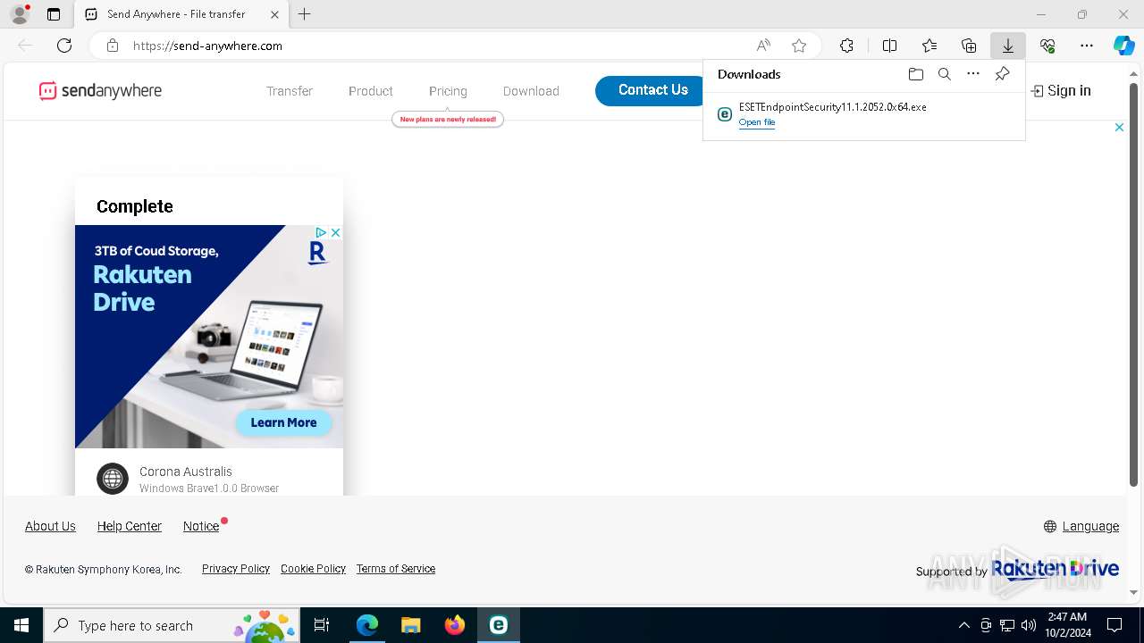Click the Corona Australis device icon
Image resolution: width=1144 pixels, height=643 pixels.
click(113, 479)
